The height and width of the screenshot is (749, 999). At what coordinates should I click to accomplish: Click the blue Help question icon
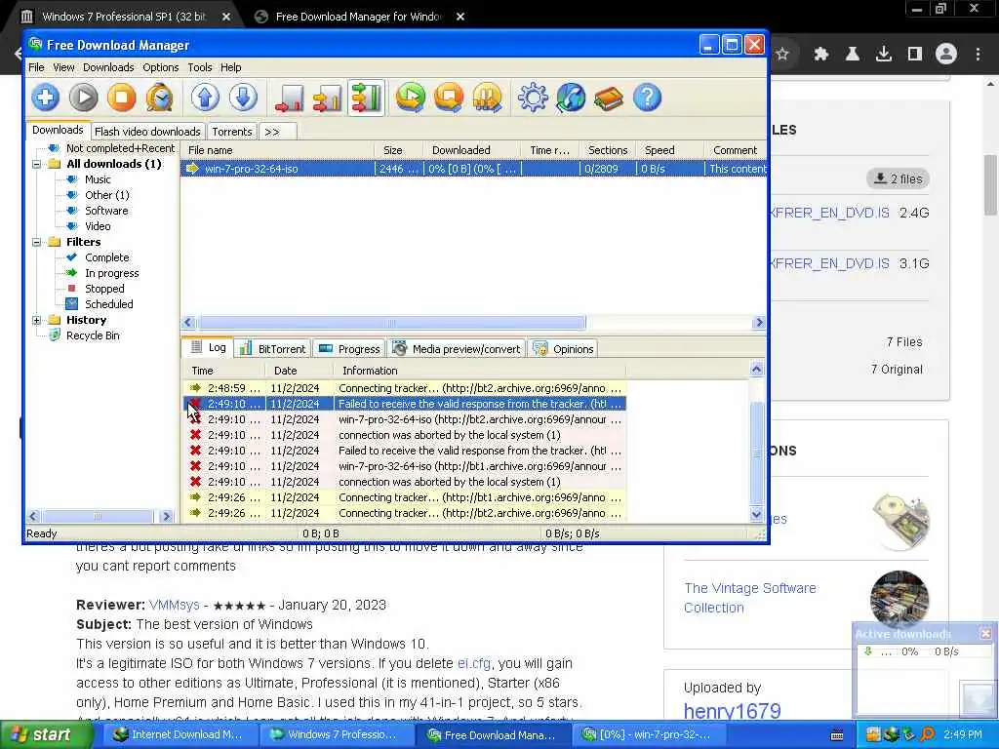pos(647,98)
